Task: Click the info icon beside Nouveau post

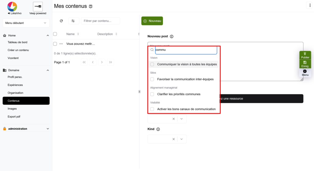Action: click(171, 36)
